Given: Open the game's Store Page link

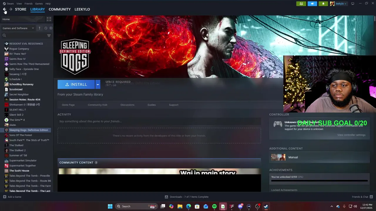Looking at the screenshot, I should 68,105.
